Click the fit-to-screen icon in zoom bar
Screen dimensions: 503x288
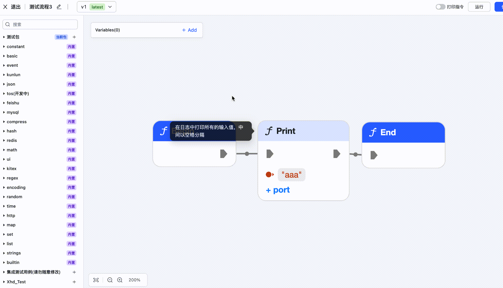coord(96,280)
